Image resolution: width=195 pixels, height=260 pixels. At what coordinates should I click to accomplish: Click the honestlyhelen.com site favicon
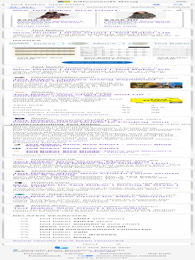20,77
